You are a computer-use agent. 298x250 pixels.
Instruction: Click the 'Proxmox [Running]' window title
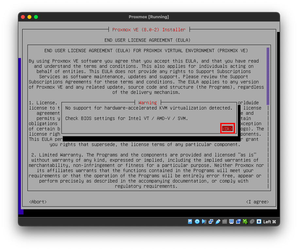click(x=149, y=17)
